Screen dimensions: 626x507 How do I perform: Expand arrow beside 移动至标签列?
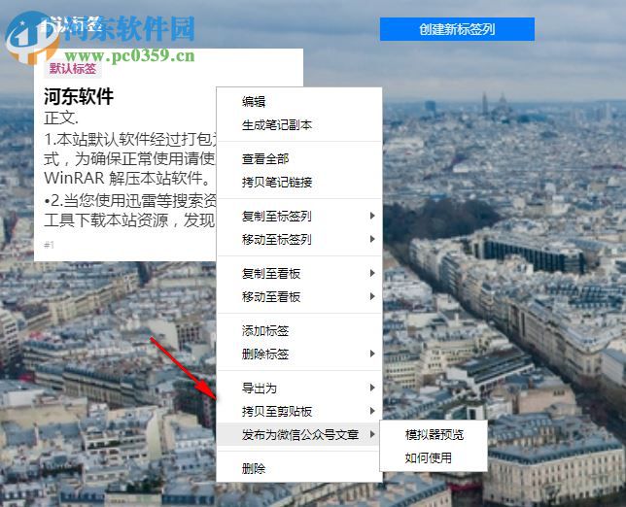372,239
